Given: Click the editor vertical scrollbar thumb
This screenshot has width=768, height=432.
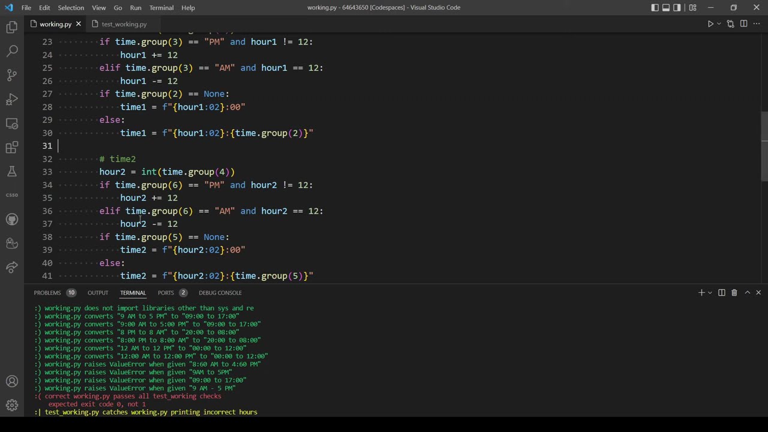Looking at the screenshot, I should [764, 146].
